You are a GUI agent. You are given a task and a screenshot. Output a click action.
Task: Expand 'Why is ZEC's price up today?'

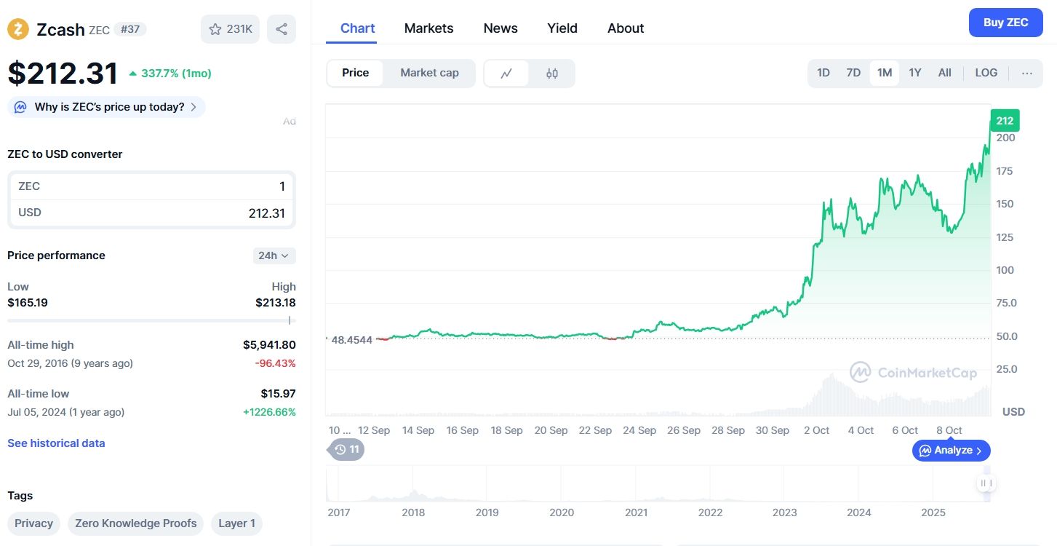[106, 107]
